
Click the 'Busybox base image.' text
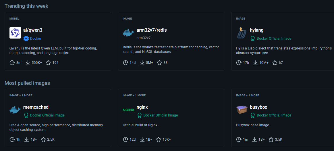coord(253,125)
